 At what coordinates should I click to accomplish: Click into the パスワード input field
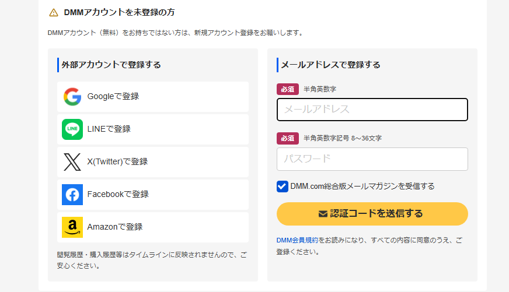click(372, 159)
